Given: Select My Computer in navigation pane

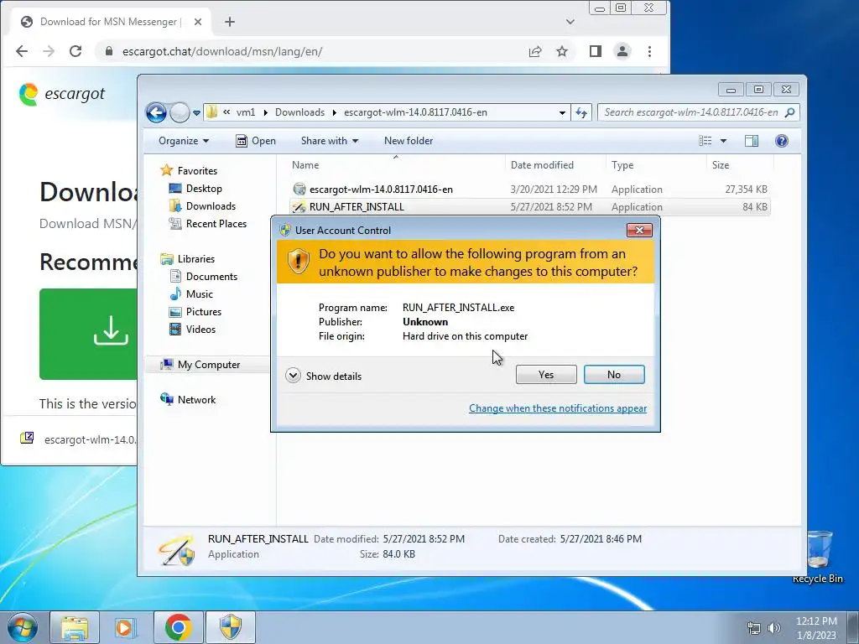Looking at the screenshot, I should (200, 365).
